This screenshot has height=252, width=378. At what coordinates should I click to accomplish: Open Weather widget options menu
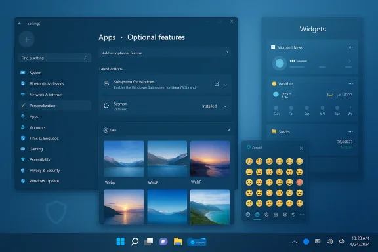coord(350,84)
